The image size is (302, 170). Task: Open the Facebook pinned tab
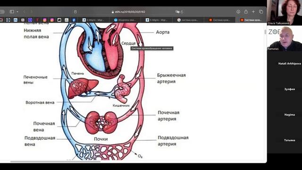[74, 20]
